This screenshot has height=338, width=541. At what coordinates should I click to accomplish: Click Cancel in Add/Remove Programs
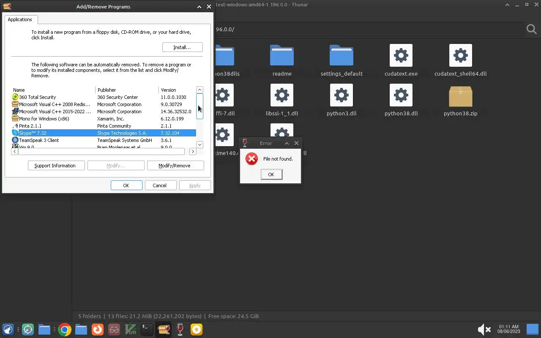160,185
